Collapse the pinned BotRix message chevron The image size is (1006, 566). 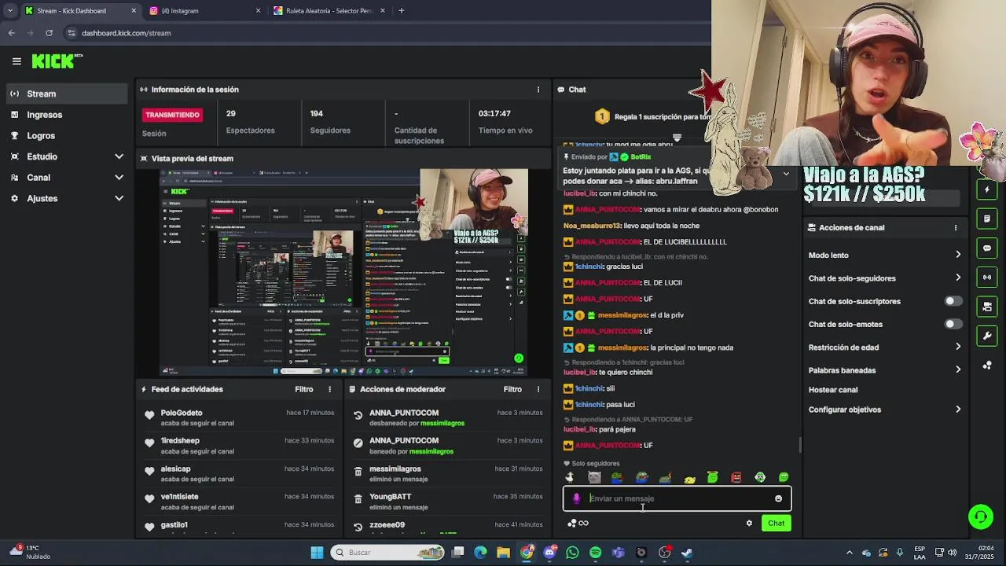[785, 174]
